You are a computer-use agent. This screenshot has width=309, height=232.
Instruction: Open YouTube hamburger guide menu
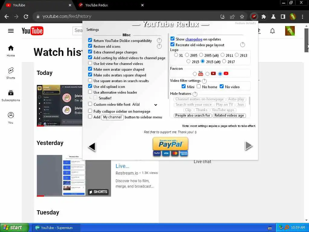[x=11, y=31]
